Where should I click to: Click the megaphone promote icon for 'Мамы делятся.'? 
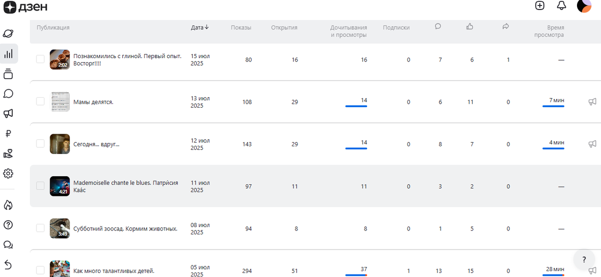[x=592, y=102]
